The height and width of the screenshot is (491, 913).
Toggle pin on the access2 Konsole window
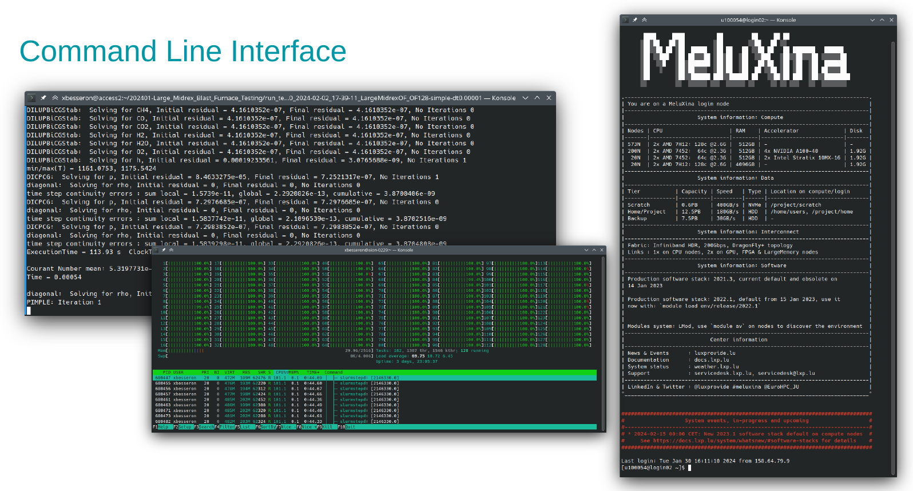pos(43,98)
